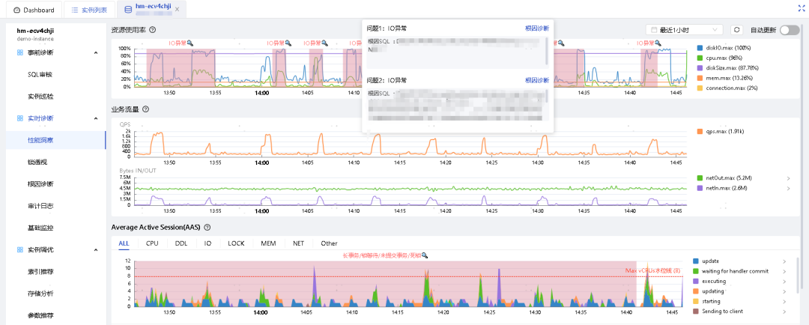Click IO异常 magnifier above the 13:50 region
Viewport: 809px width, 325px height.
coord(190,44)
